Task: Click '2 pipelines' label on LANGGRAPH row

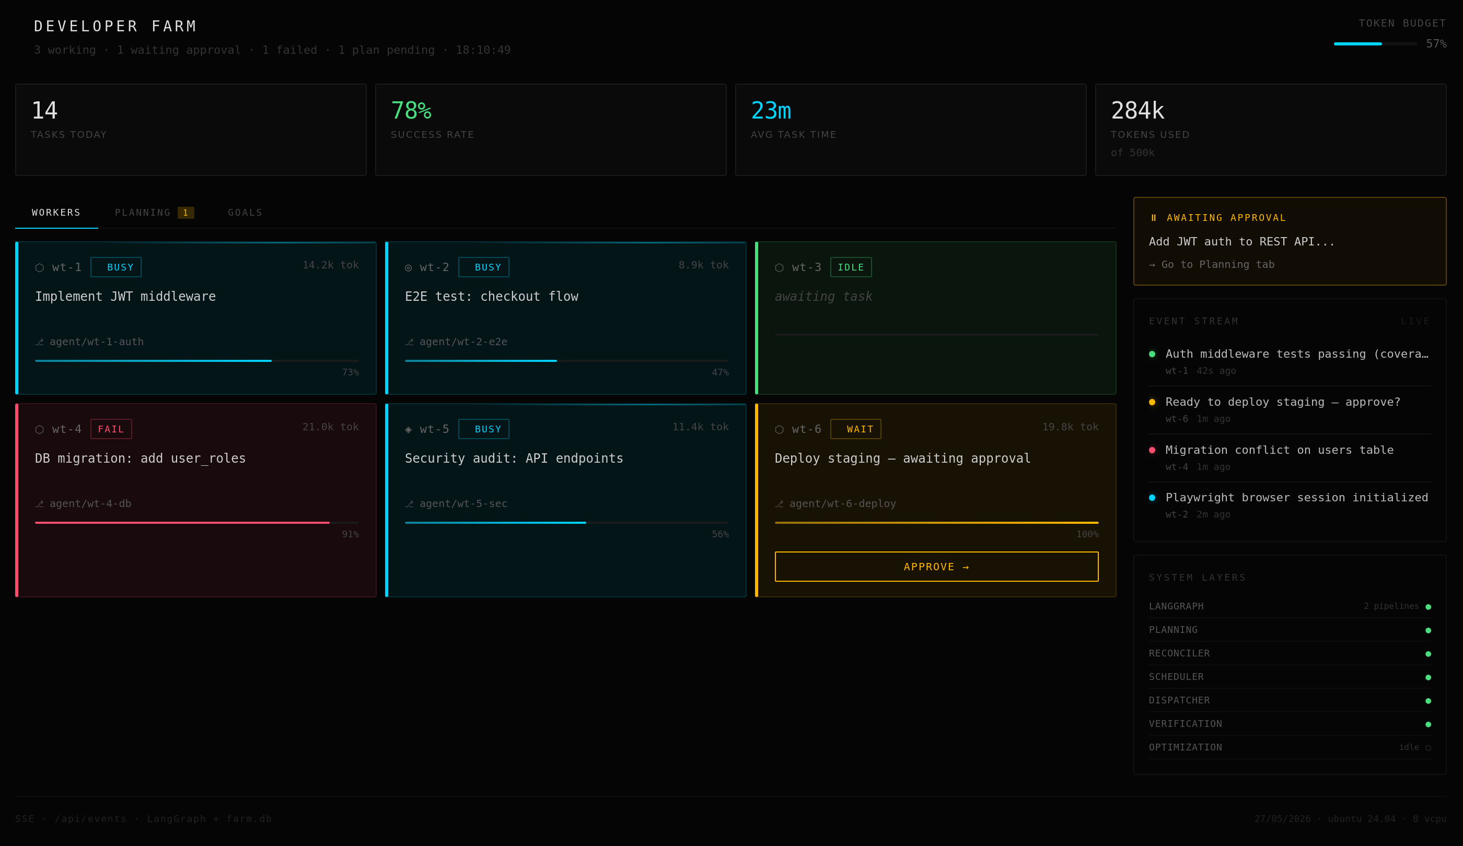Action: (1391, 606)
